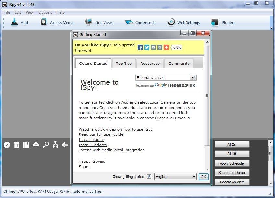The width and height of the screenshot is (275, 198).
Task: Uncheck Show getting started checkbox
Action: coord(149,176)
